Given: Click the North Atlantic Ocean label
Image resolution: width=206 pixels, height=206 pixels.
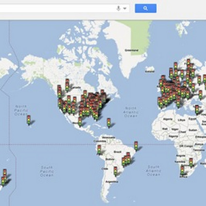Looking at the screenshot, I should pos(131,112).
